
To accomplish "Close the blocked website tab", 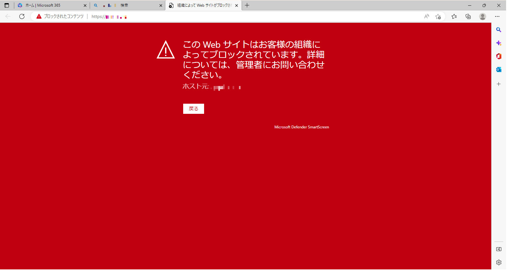I will [x=236, y=5].
